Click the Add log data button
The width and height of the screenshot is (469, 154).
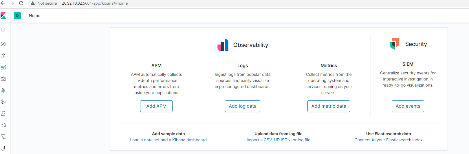[x=243, y=106]
